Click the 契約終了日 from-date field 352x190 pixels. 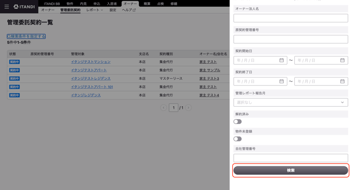click(x=260, y=81)
